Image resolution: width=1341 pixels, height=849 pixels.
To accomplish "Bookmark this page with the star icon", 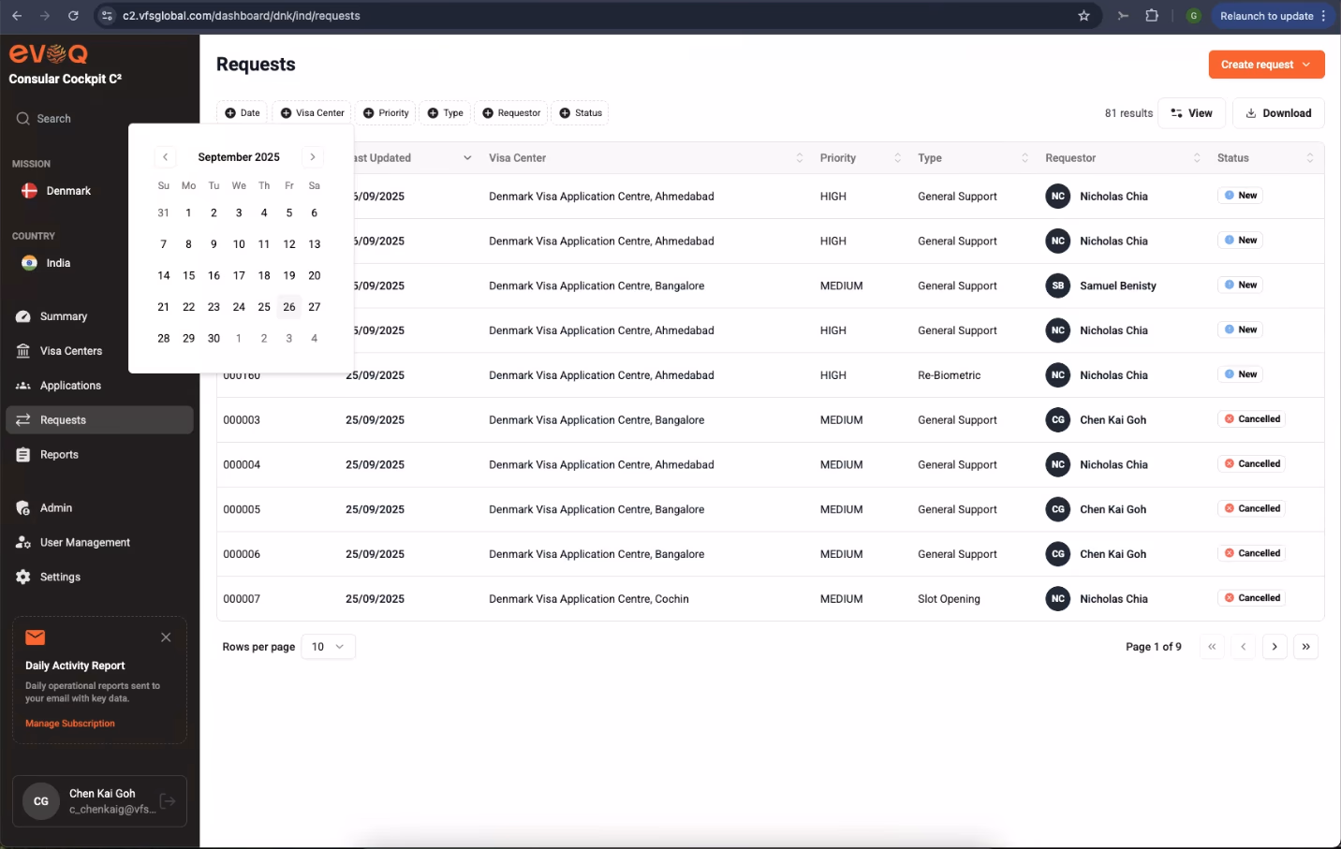I will point(1083,16).
